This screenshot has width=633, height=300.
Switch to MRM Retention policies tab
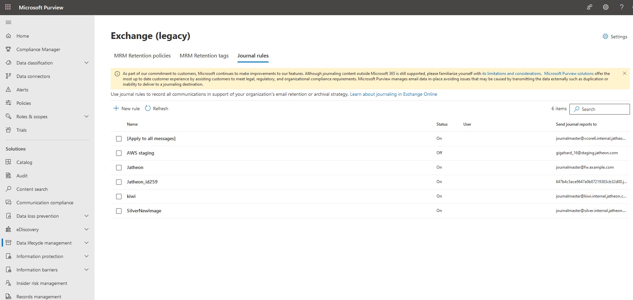click(142, 56)
